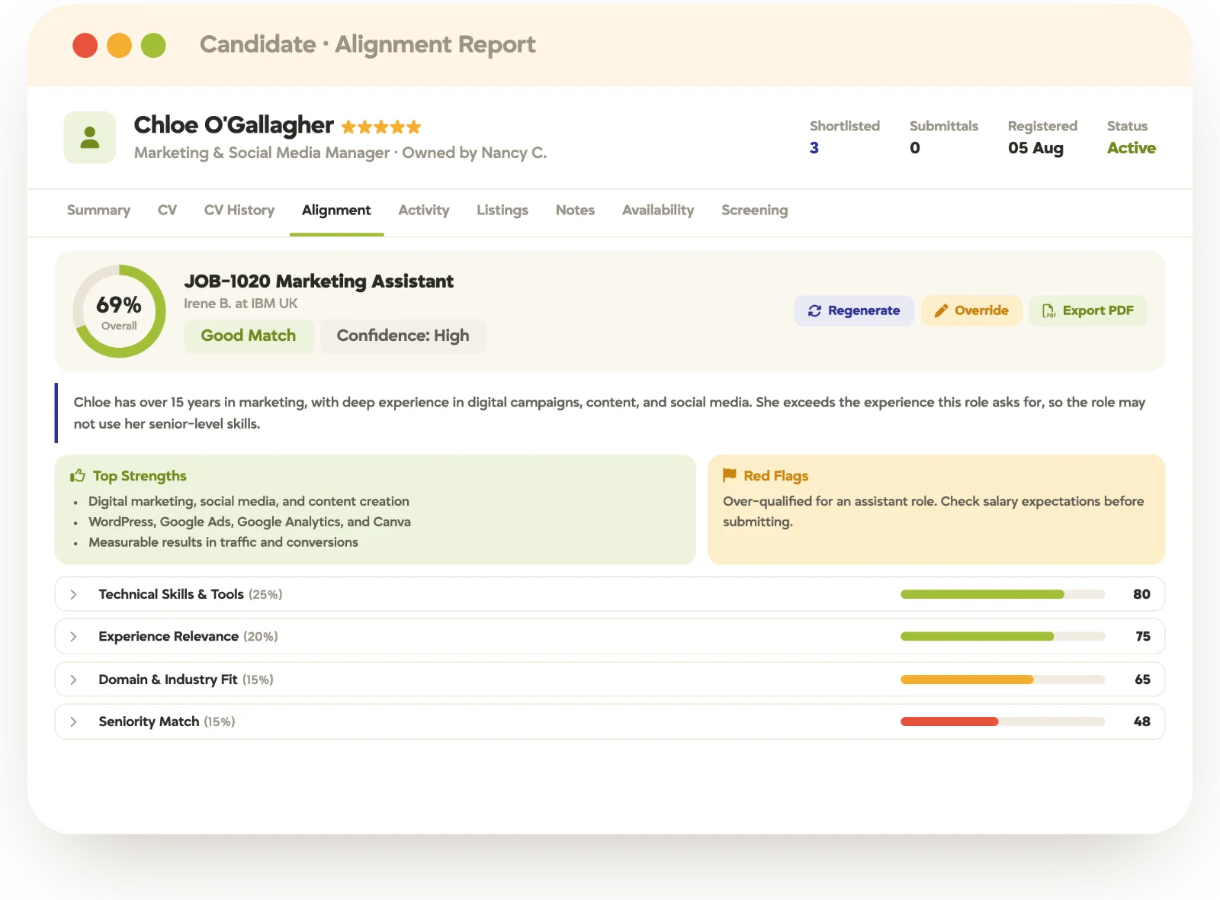Screen dimensions: 1220x900
Task: Click the 69% Overall score ring
Action: (x=119, y=311)
